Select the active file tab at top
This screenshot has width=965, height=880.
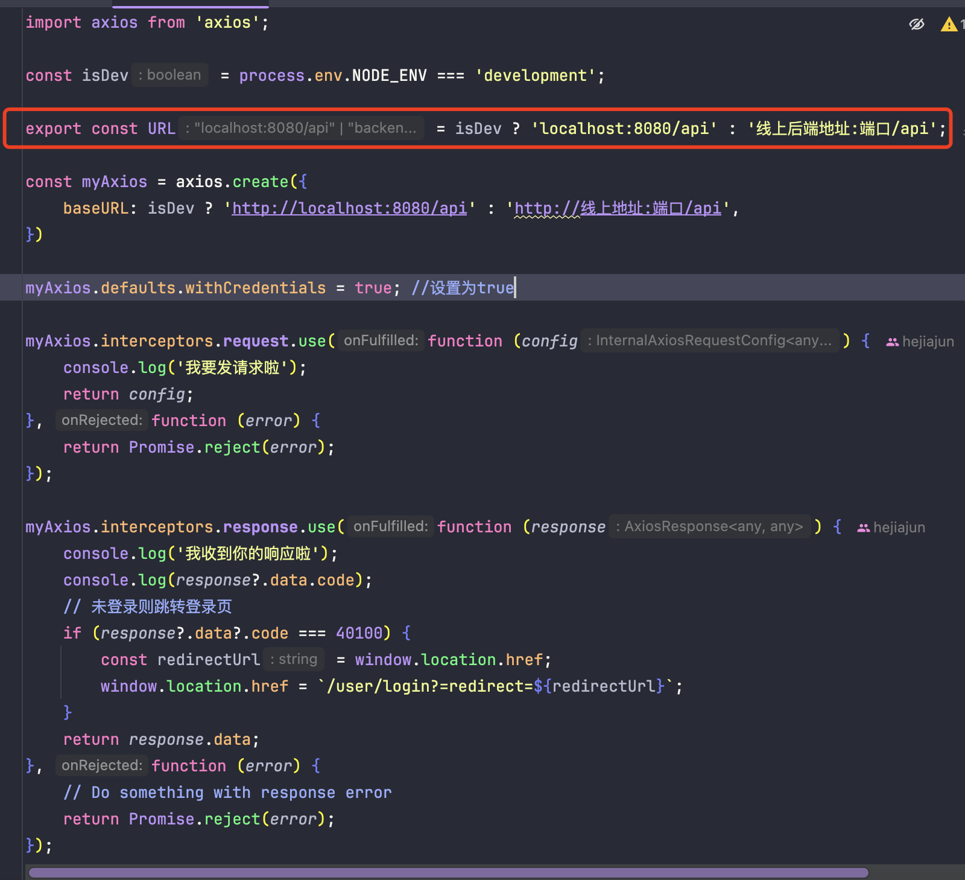pyautogui.click(x=190, y=5)
